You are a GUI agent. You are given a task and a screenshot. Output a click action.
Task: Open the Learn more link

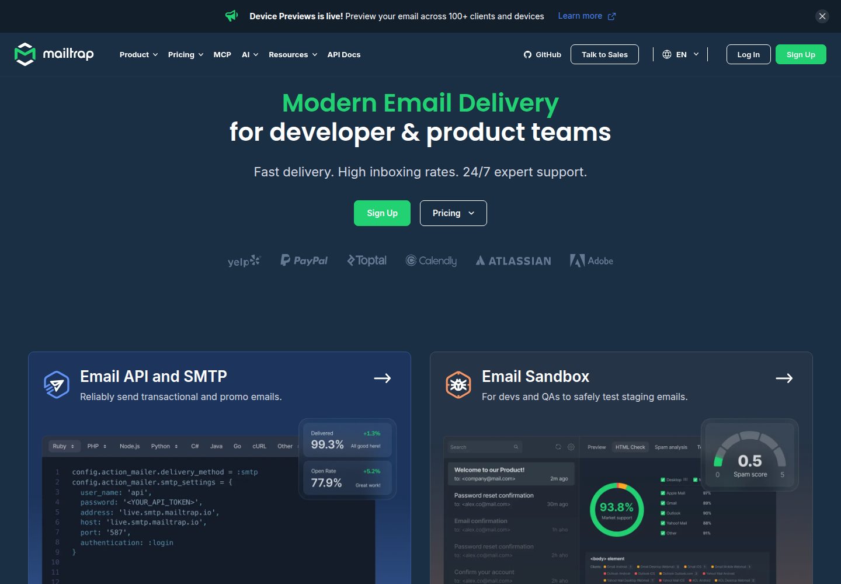[580, 16]
